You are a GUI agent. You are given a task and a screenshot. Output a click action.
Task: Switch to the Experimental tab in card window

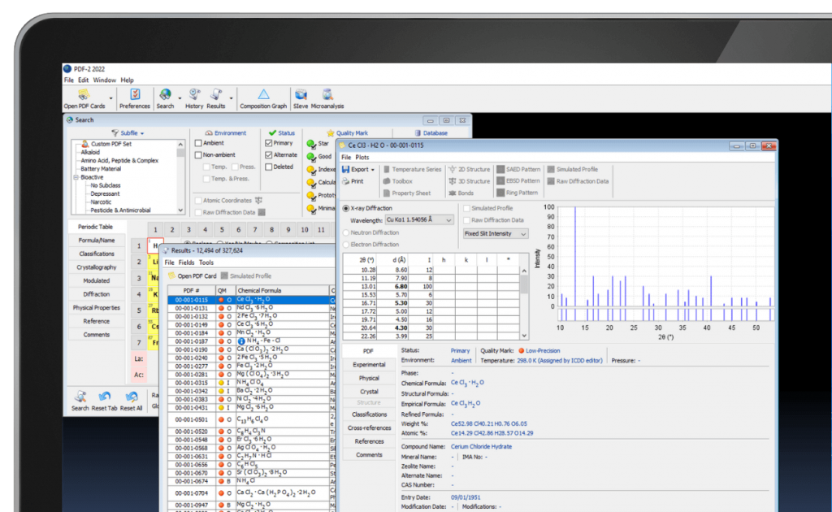(370, 365)
